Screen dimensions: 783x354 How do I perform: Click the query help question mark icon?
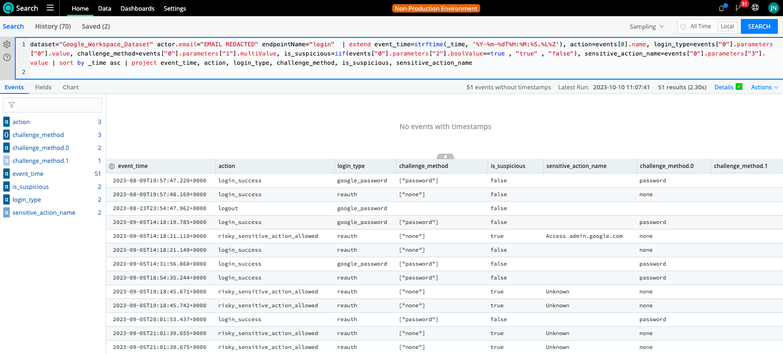coord(7,57)
